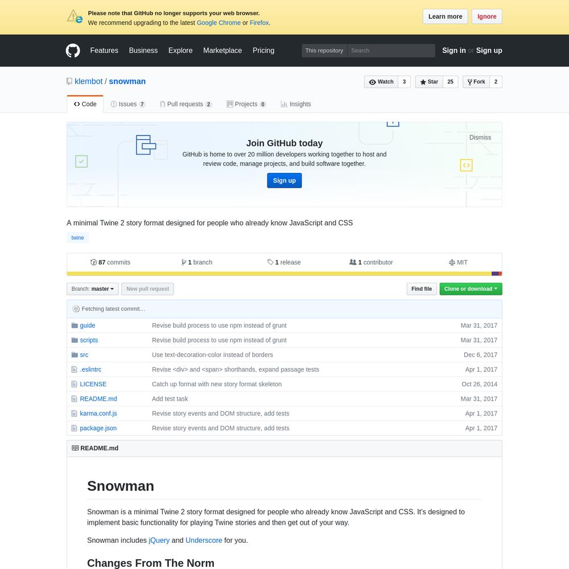Screen dimensions: 569x569
Task: Click Sign in link in header
Action: click(x=453, y=51)
